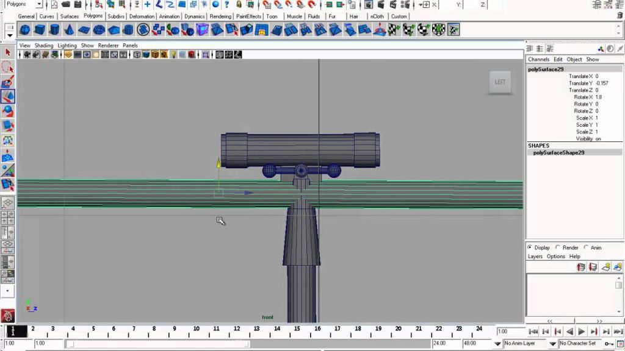Image resolution: width=625 pixels, height=351 pixels.
Task: Choose the Lasso select tool
Action: point(7,67)
